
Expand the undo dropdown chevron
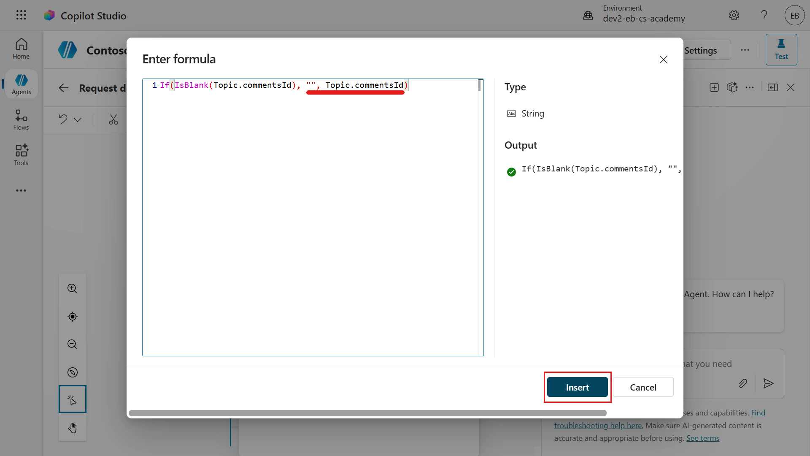(x=78, y=119)
